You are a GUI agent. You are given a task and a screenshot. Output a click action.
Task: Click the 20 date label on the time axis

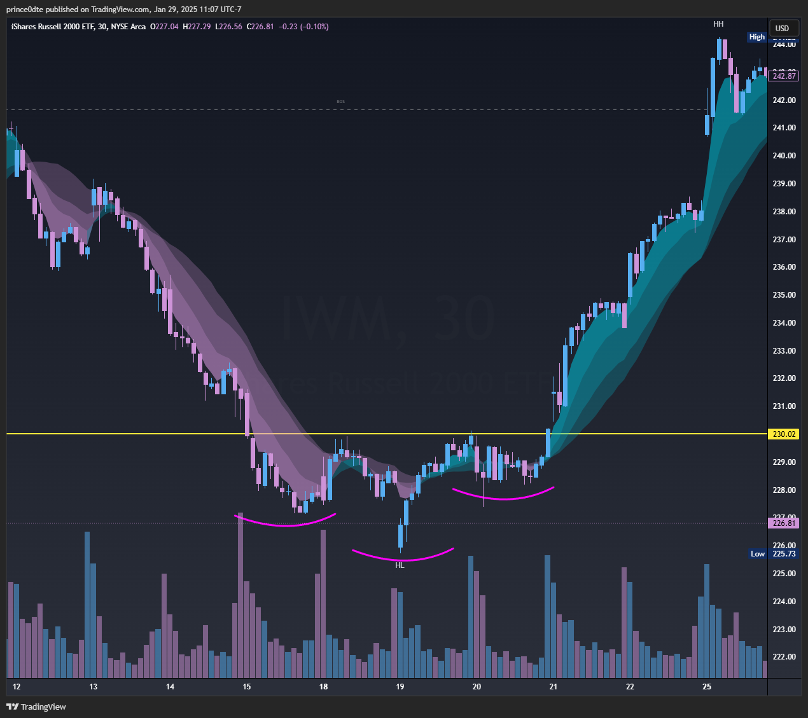(477, 687)
